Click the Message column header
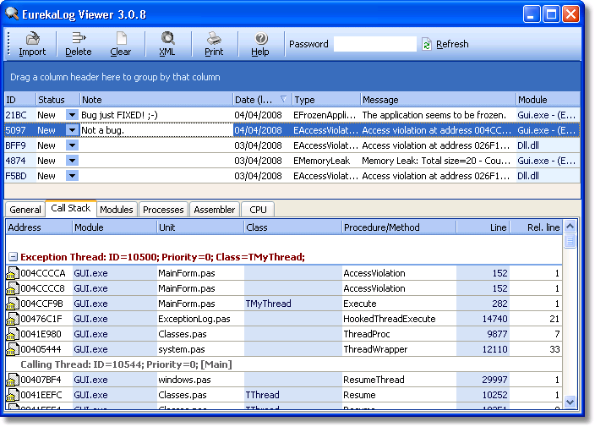 (x=439, y=100)
